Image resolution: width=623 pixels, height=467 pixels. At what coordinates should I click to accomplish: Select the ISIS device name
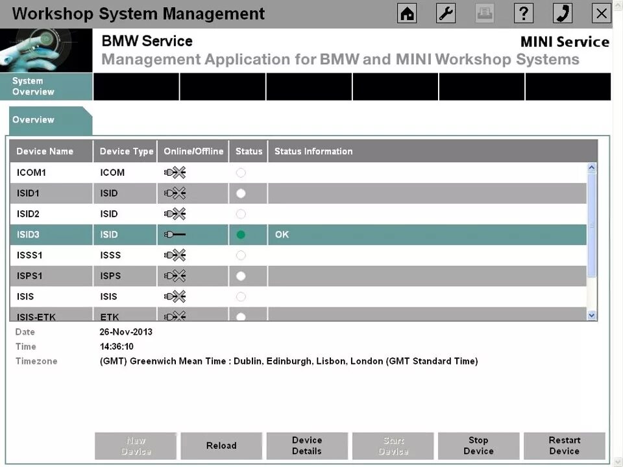pyautogui.click(x=25, y=296)
